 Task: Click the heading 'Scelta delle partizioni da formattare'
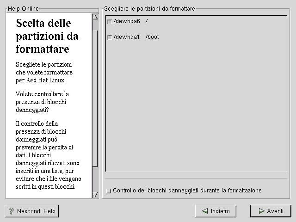[x=47, y=36]
